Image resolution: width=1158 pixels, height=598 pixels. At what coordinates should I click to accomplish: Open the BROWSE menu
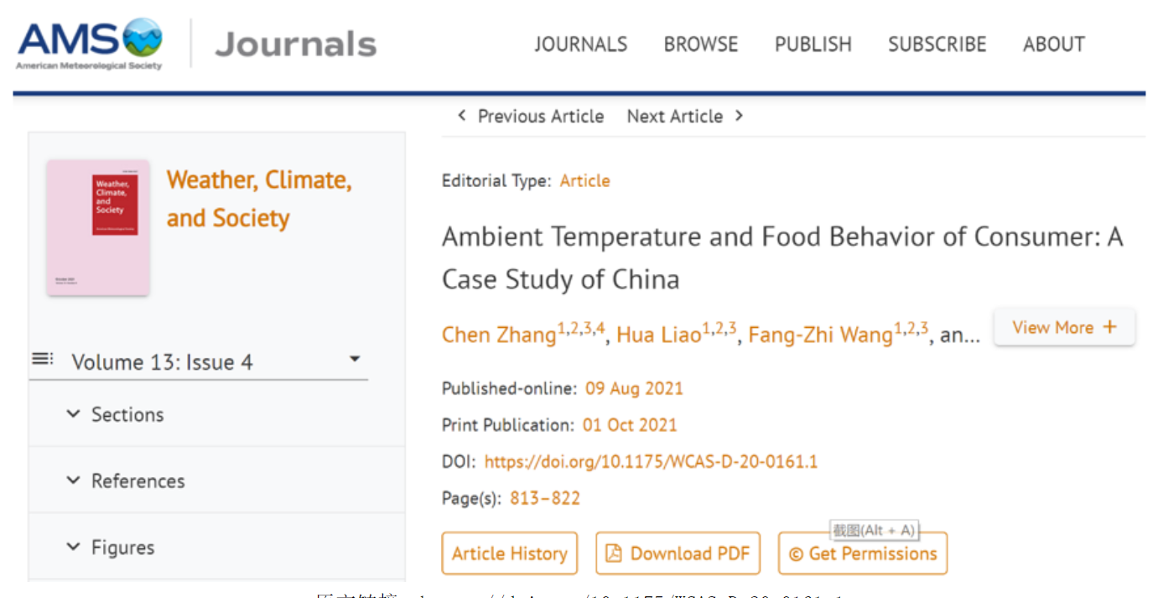701,44
